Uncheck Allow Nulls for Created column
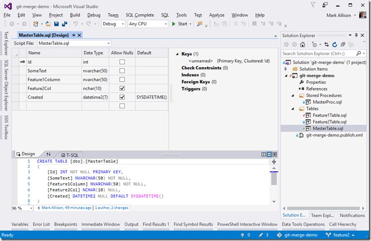 (122, 97)
